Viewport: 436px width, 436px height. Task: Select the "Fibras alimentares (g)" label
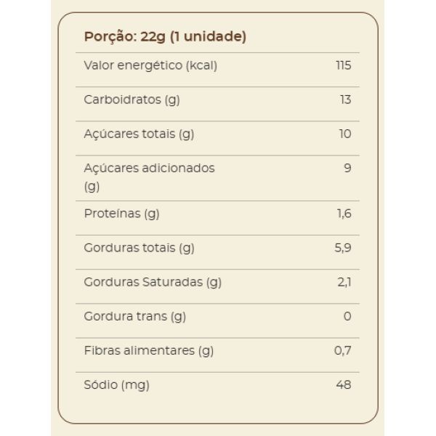pyautogui.click(x=148, y=350)
